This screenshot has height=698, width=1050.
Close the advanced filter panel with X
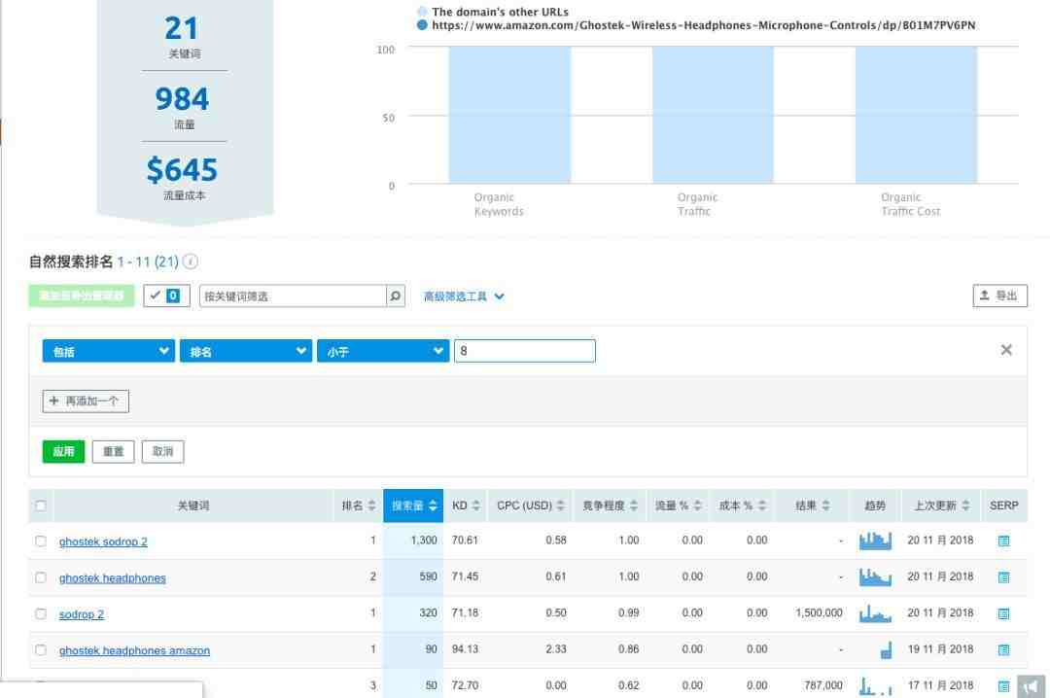click(1006, 350)
